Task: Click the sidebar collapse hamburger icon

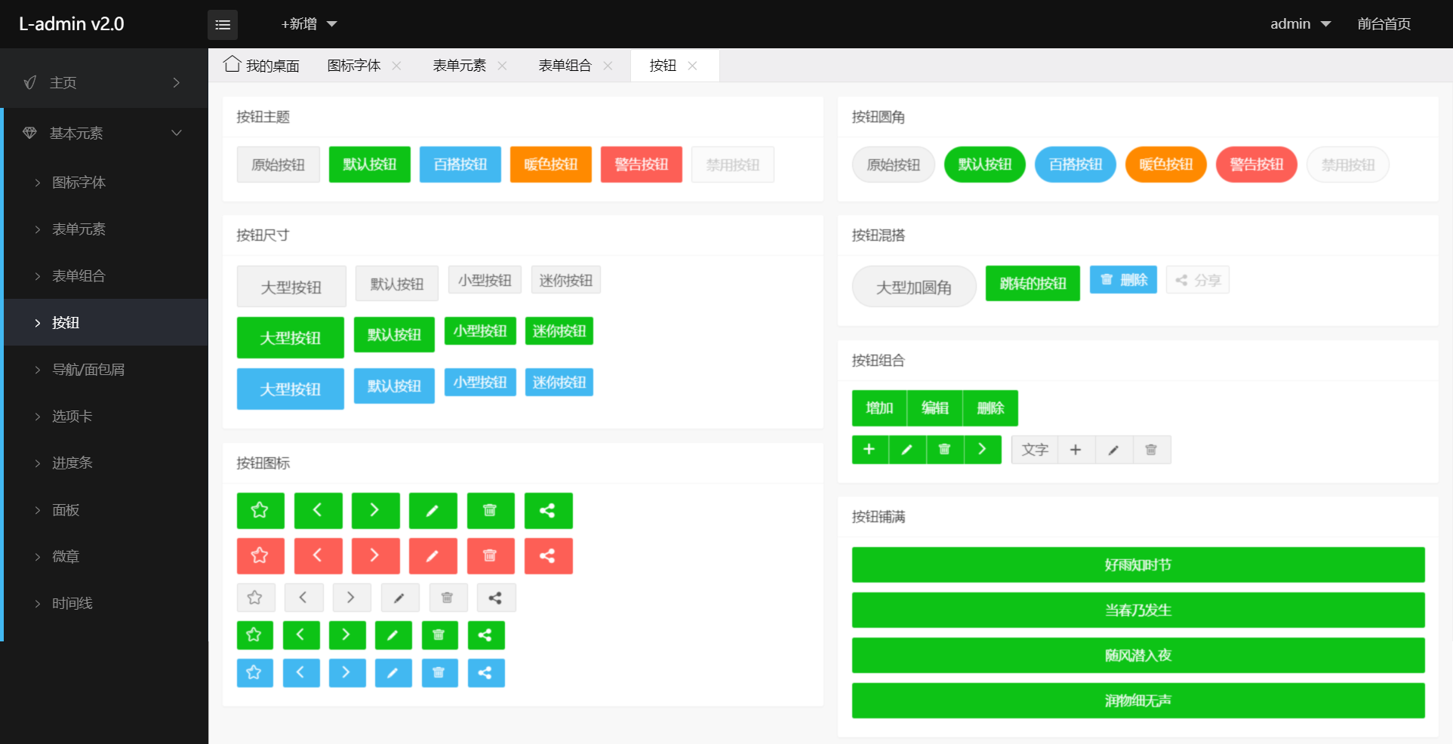Action: point(223,25)
